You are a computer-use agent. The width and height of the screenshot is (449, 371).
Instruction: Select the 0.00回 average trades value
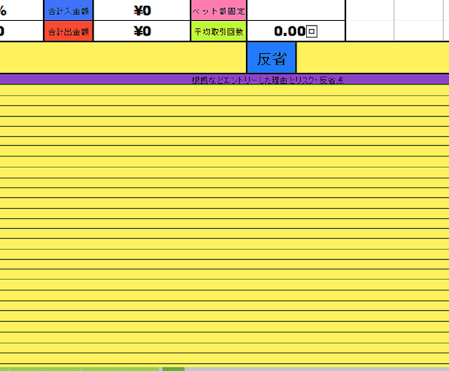pyautogui.click(x=296, y=31)
